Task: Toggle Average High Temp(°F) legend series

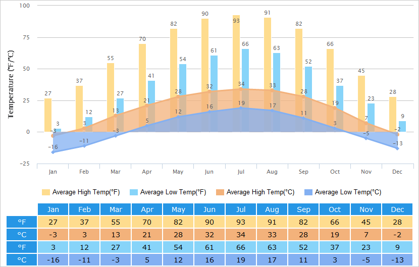Action: [x=86, y=192]
